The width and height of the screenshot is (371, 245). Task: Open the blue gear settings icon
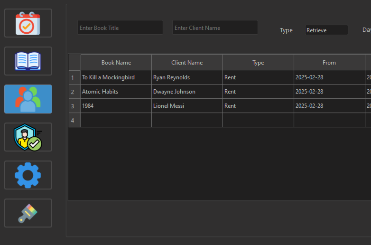click(28, 175)
